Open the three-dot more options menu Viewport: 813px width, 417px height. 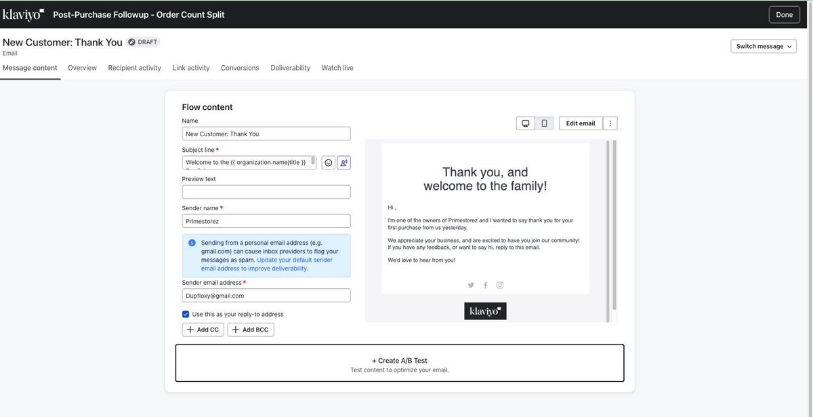point(610,123)
